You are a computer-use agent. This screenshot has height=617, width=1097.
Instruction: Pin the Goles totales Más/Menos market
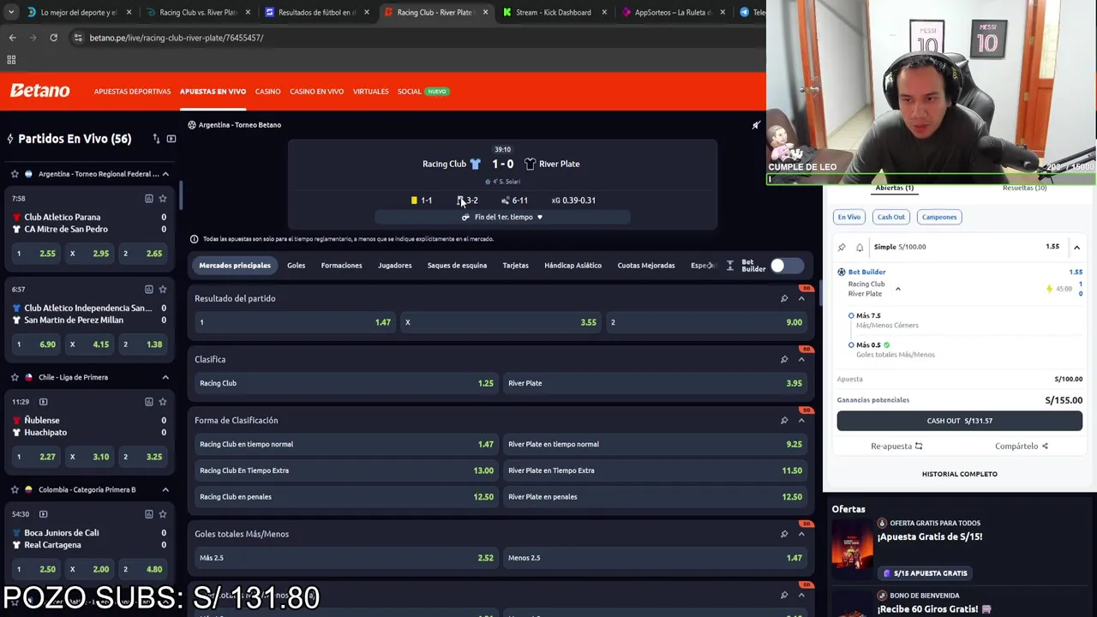click(784, 534)
